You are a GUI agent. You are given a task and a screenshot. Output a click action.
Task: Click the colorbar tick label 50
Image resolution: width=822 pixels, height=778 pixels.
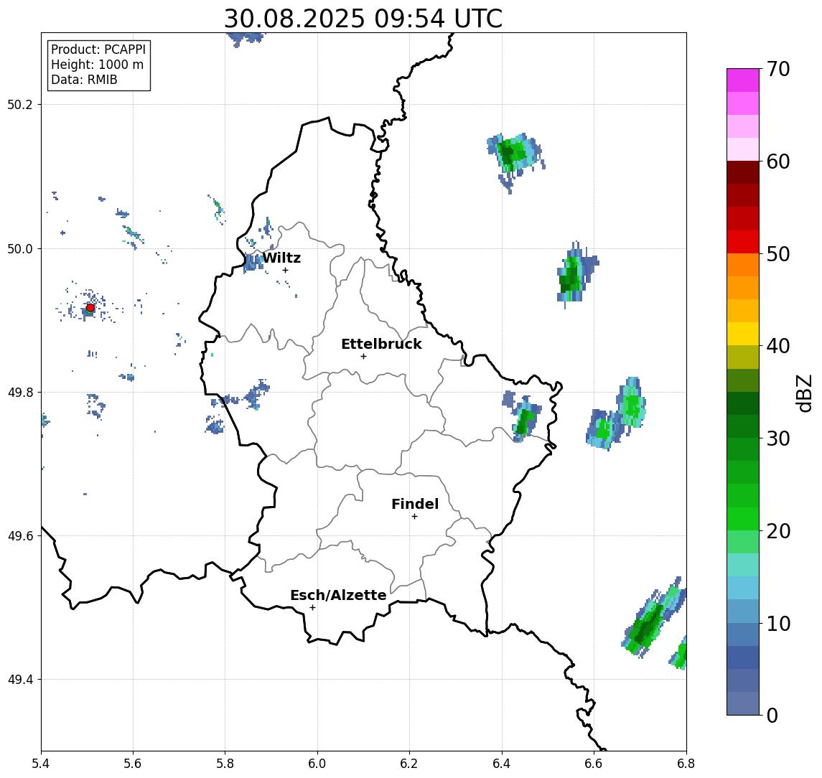(x=777, y=254)
